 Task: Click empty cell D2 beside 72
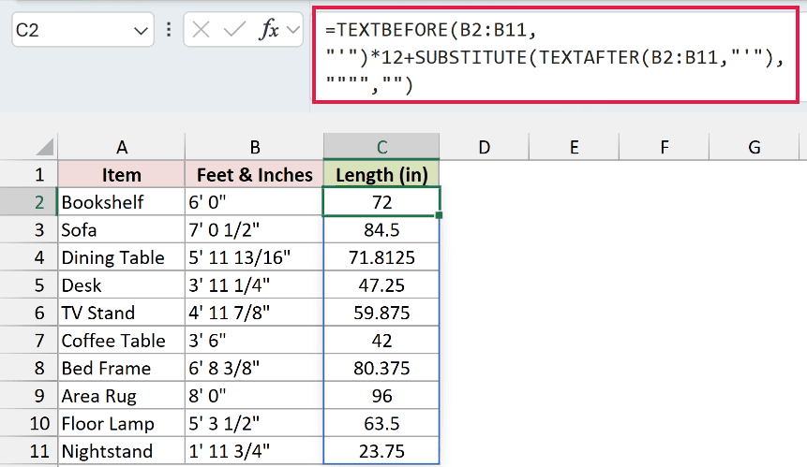pyautogui.click(x=484, y=202)
